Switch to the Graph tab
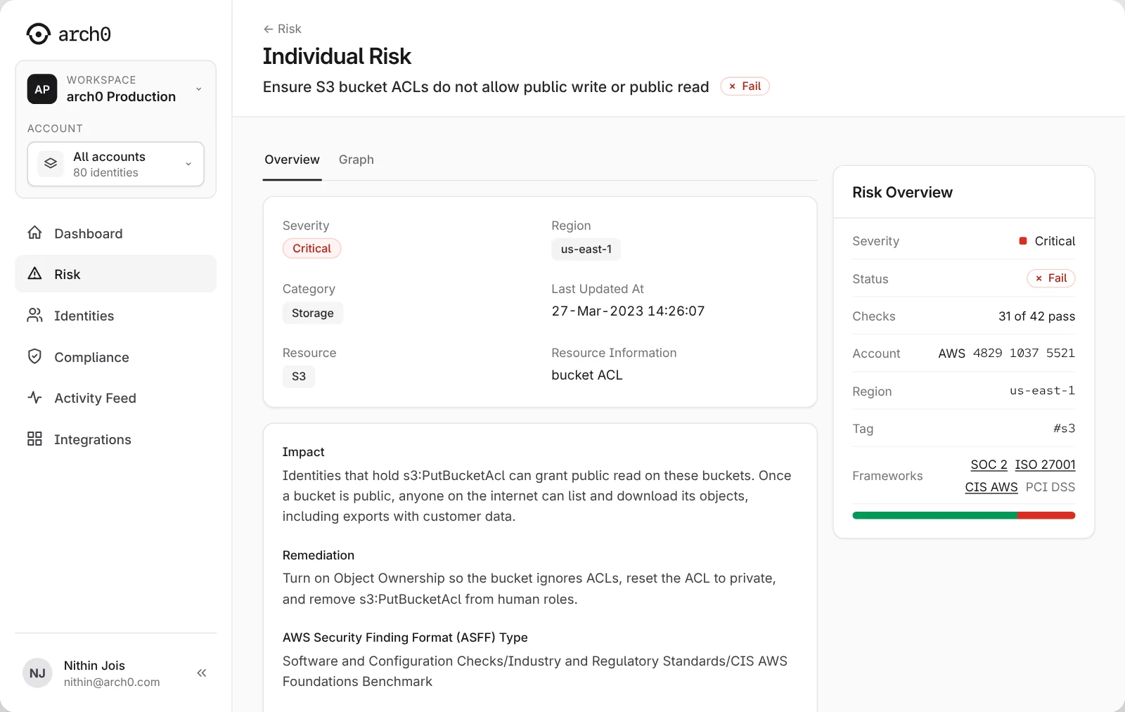1125x712 pixels. tap(356, 160)
